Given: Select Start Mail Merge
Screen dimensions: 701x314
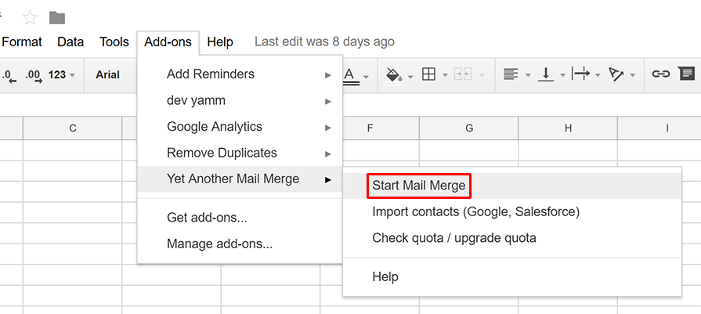Looking at the screenshot, I should (x=418, y=186).
